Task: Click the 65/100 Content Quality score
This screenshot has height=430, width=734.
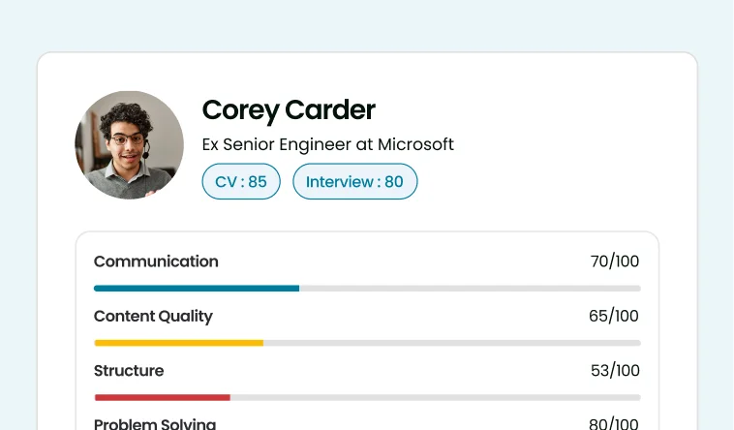Action: (x=614, y=316)
